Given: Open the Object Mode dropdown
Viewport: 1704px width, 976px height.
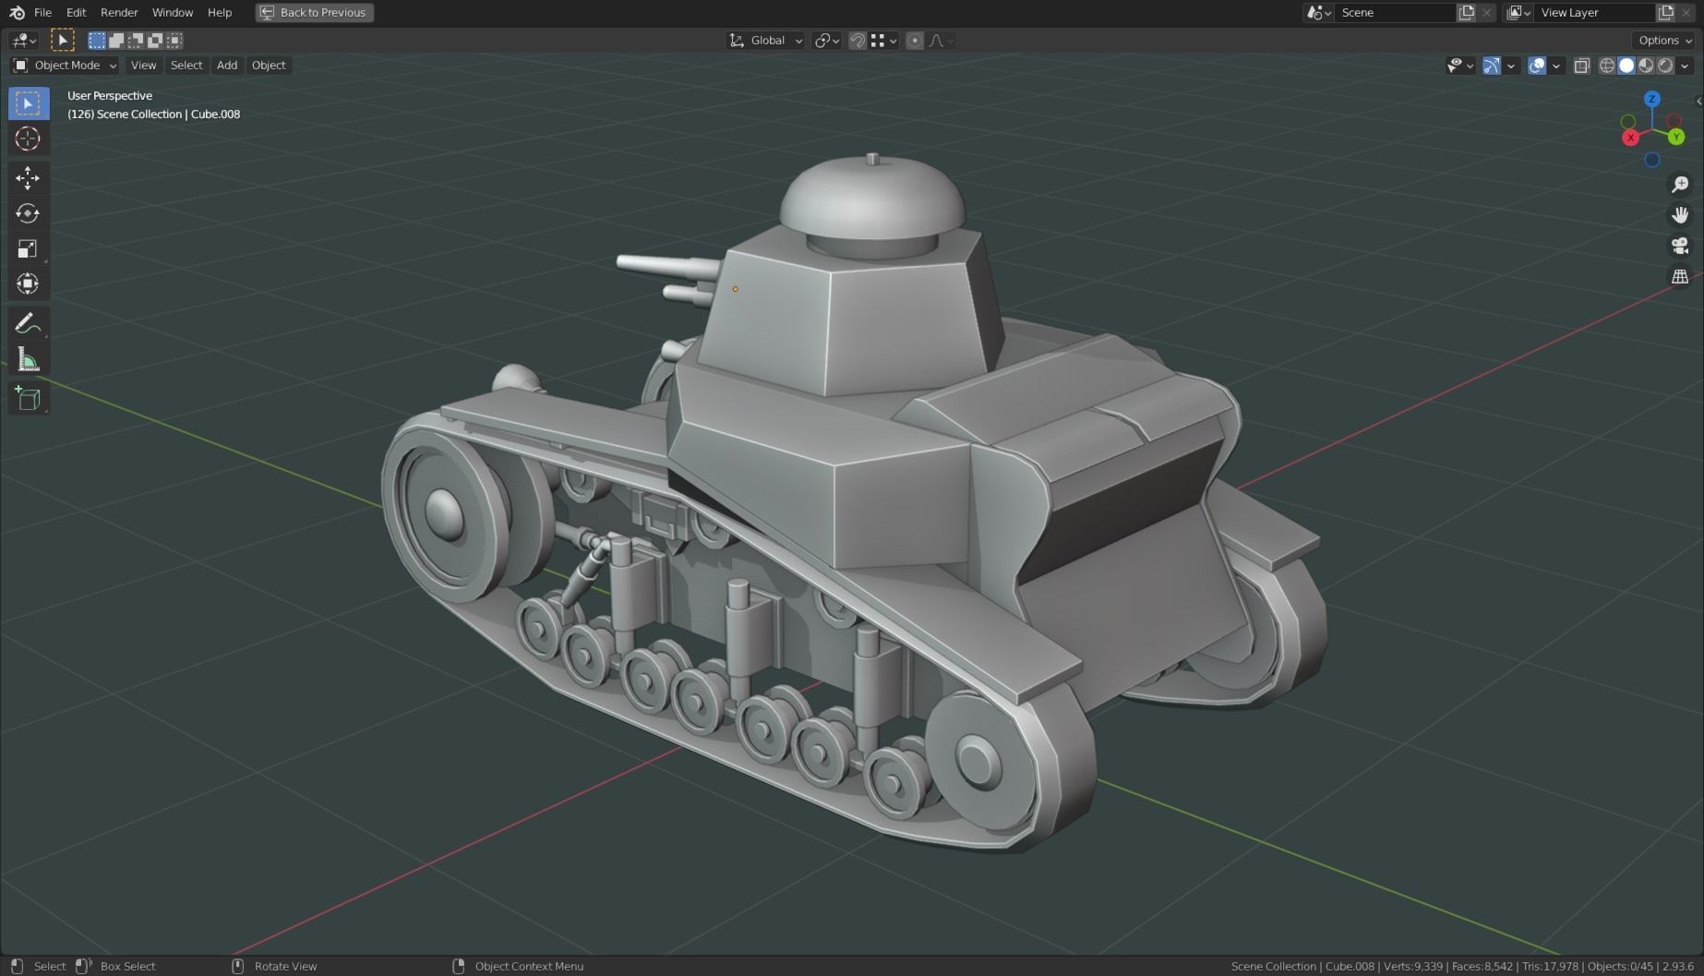Looking at the screenshot, I should [x=65, y=65].
